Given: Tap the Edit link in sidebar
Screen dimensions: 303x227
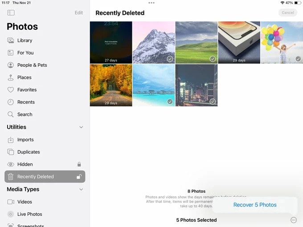Looking at the screenshot, I should coord(78,13).
